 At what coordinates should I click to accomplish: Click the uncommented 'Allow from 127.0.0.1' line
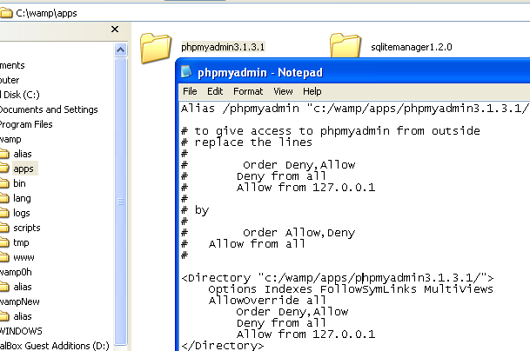[x=305, y=334]
